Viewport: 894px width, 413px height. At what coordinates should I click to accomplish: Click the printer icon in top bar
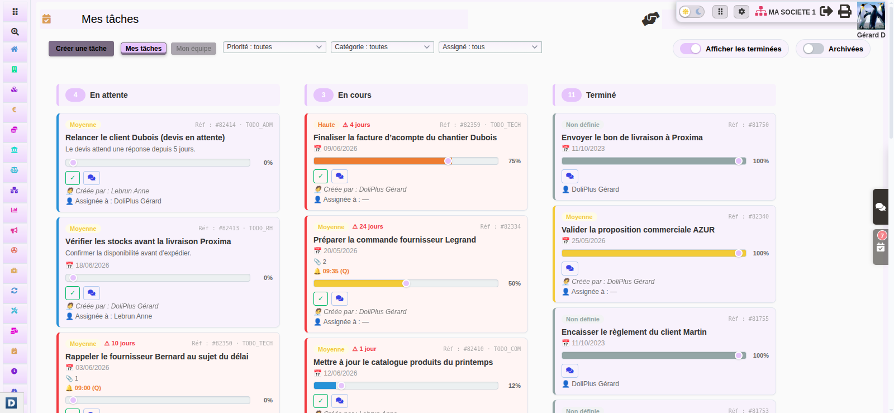pos(845,11)
